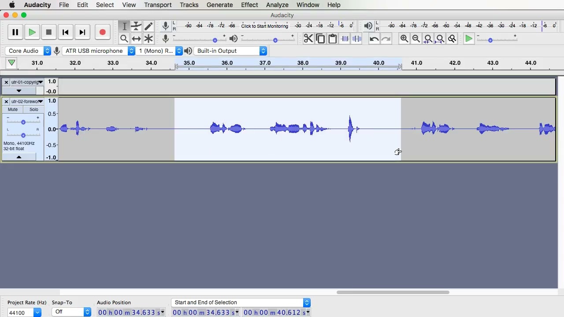The image size is (564, 317).
Task: Open the Edit menu
Action: (x=82, y=5)
